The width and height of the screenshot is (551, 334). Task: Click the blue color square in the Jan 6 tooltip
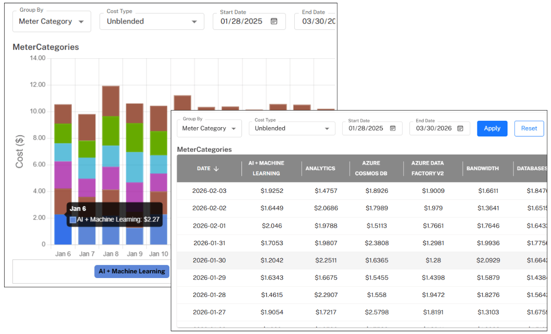pyautogui.click(x=72, y=220)
